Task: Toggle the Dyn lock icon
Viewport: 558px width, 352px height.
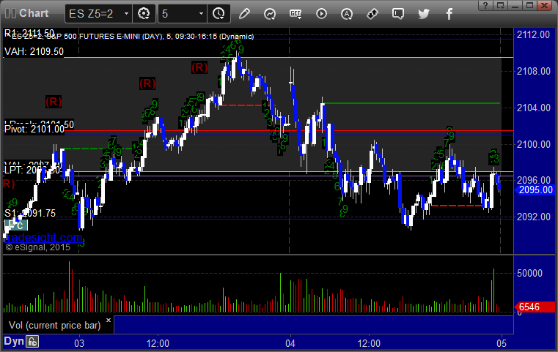Action: pos(32,342)
